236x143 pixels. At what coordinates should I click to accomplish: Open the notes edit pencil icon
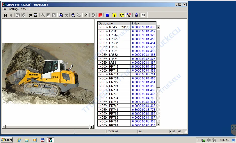click(86, 15)
